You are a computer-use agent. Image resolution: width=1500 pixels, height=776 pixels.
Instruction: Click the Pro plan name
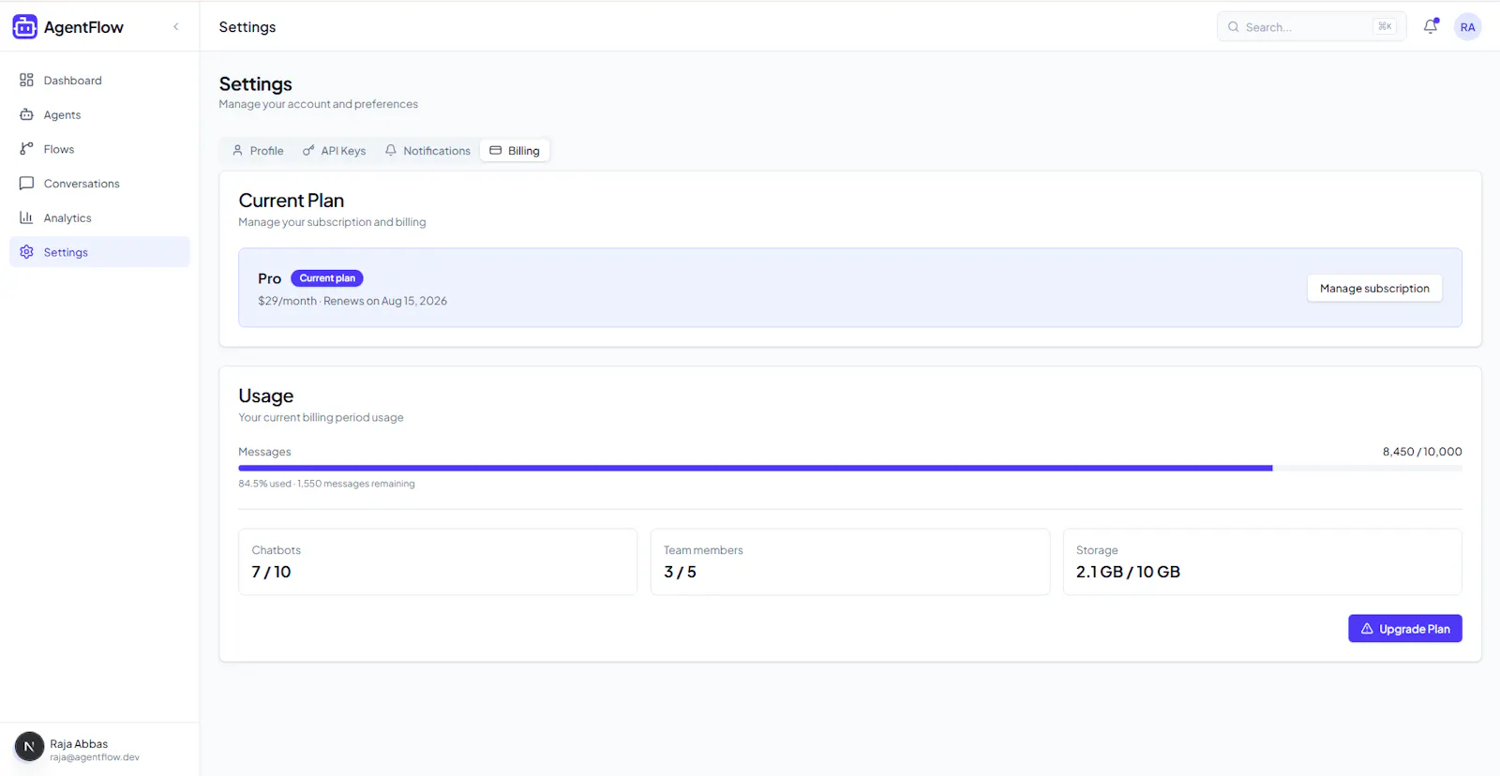pos(270,279)
